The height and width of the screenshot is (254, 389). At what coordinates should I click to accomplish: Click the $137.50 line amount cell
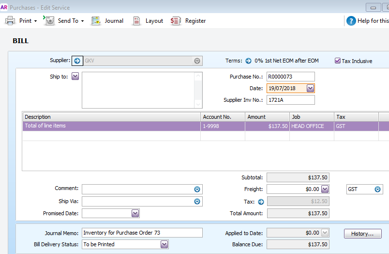268,126
